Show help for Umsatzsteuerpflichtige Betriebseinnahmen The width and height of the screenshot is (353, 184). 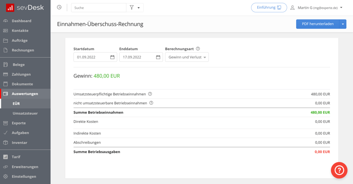(x=150, y=94)
